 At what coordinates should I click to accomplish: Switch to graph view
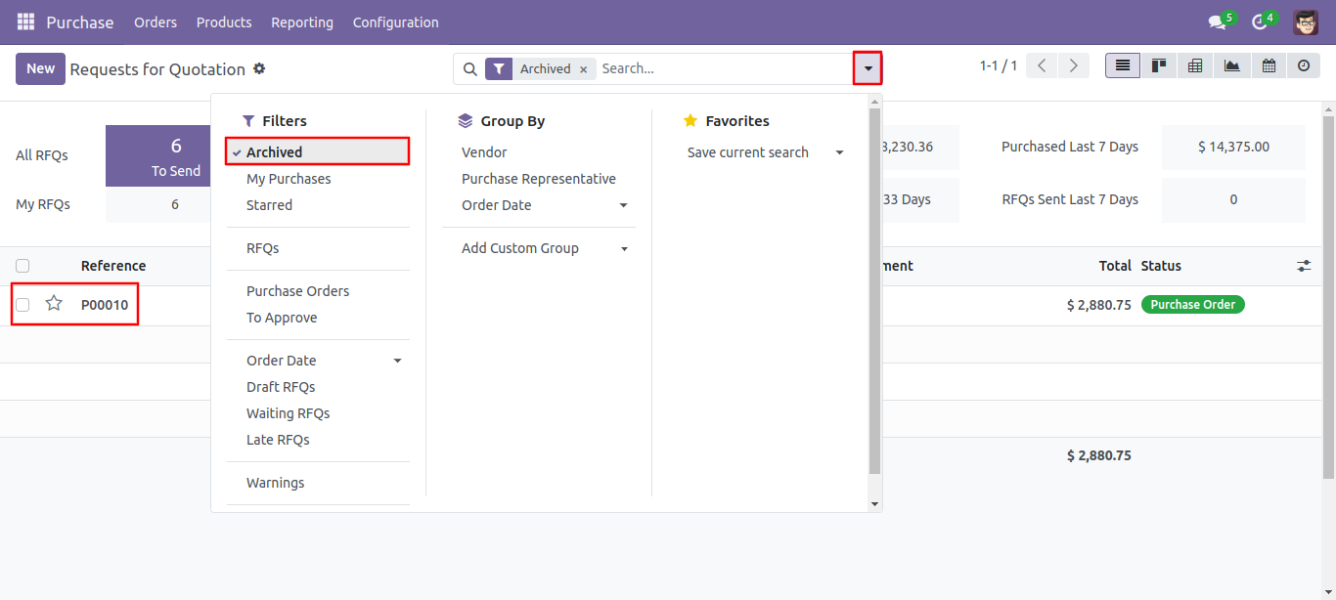pyautogui.click(x=1231, y=65)
